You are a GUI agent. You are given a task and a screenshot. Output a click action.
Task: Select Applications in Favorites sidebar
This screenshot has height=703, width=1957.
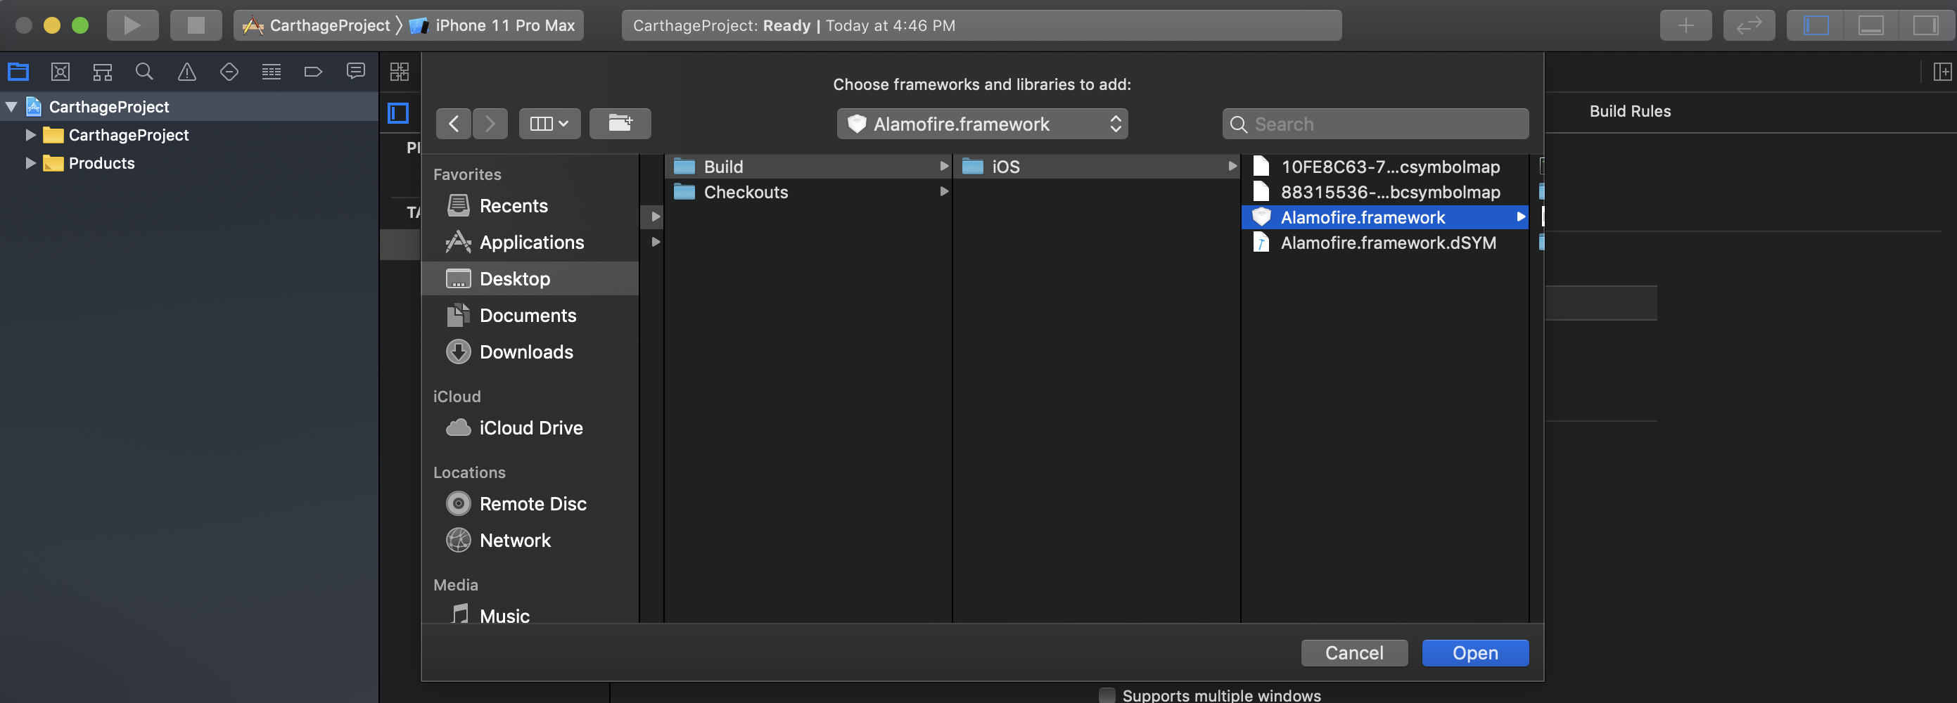pos(530,242)
